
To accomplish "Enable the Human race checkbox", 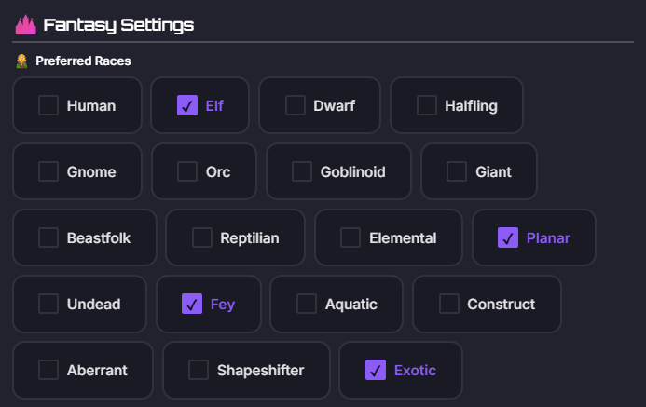I will coord(48,105).
